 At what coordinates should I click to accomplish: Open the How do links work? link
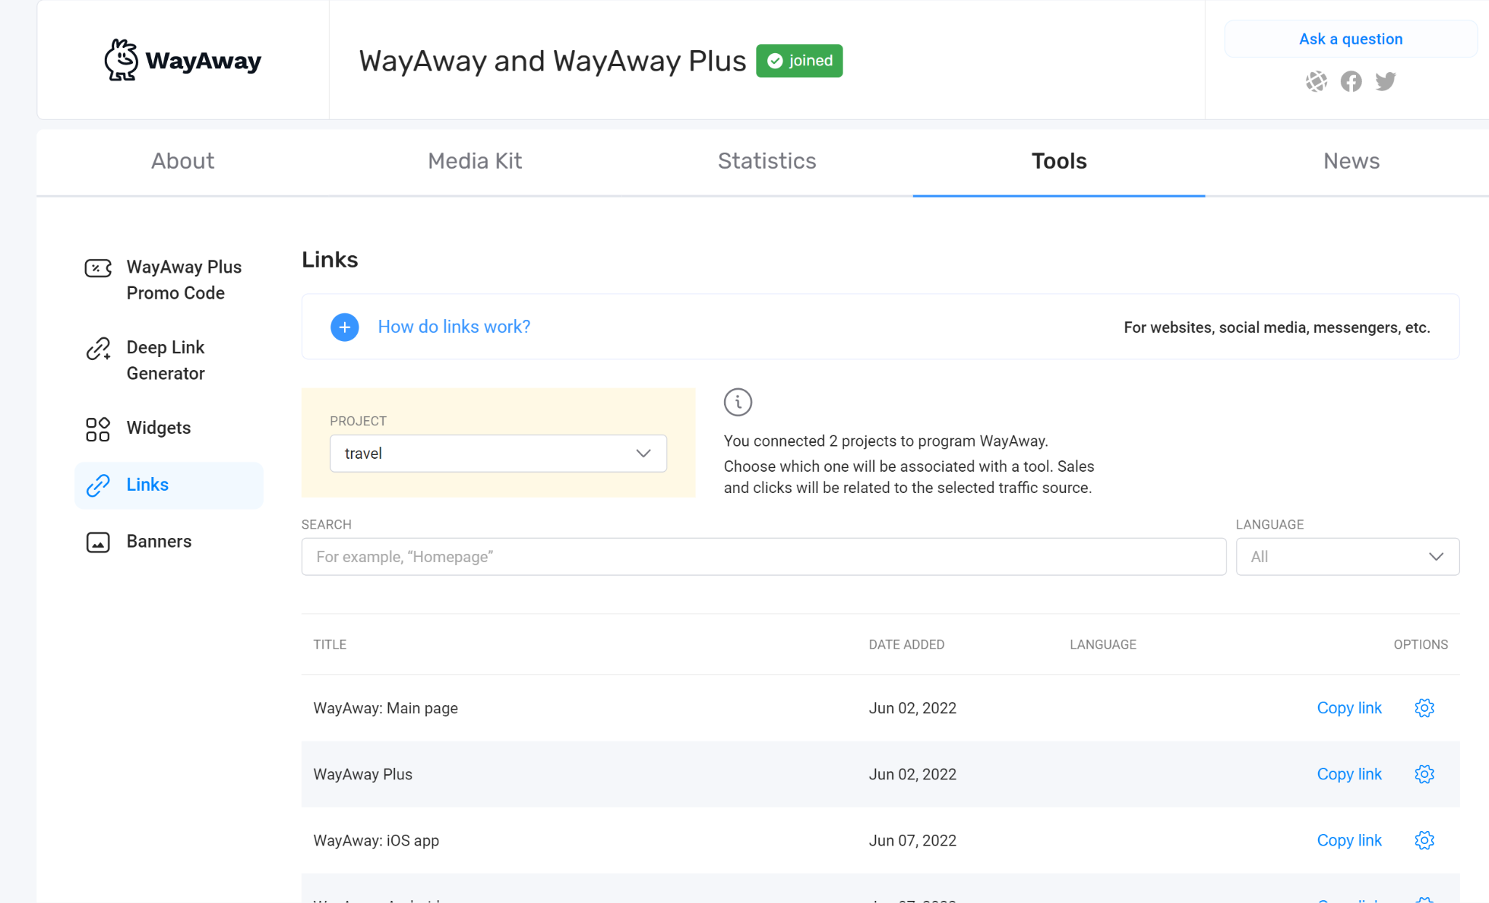(x=454, y=327)
